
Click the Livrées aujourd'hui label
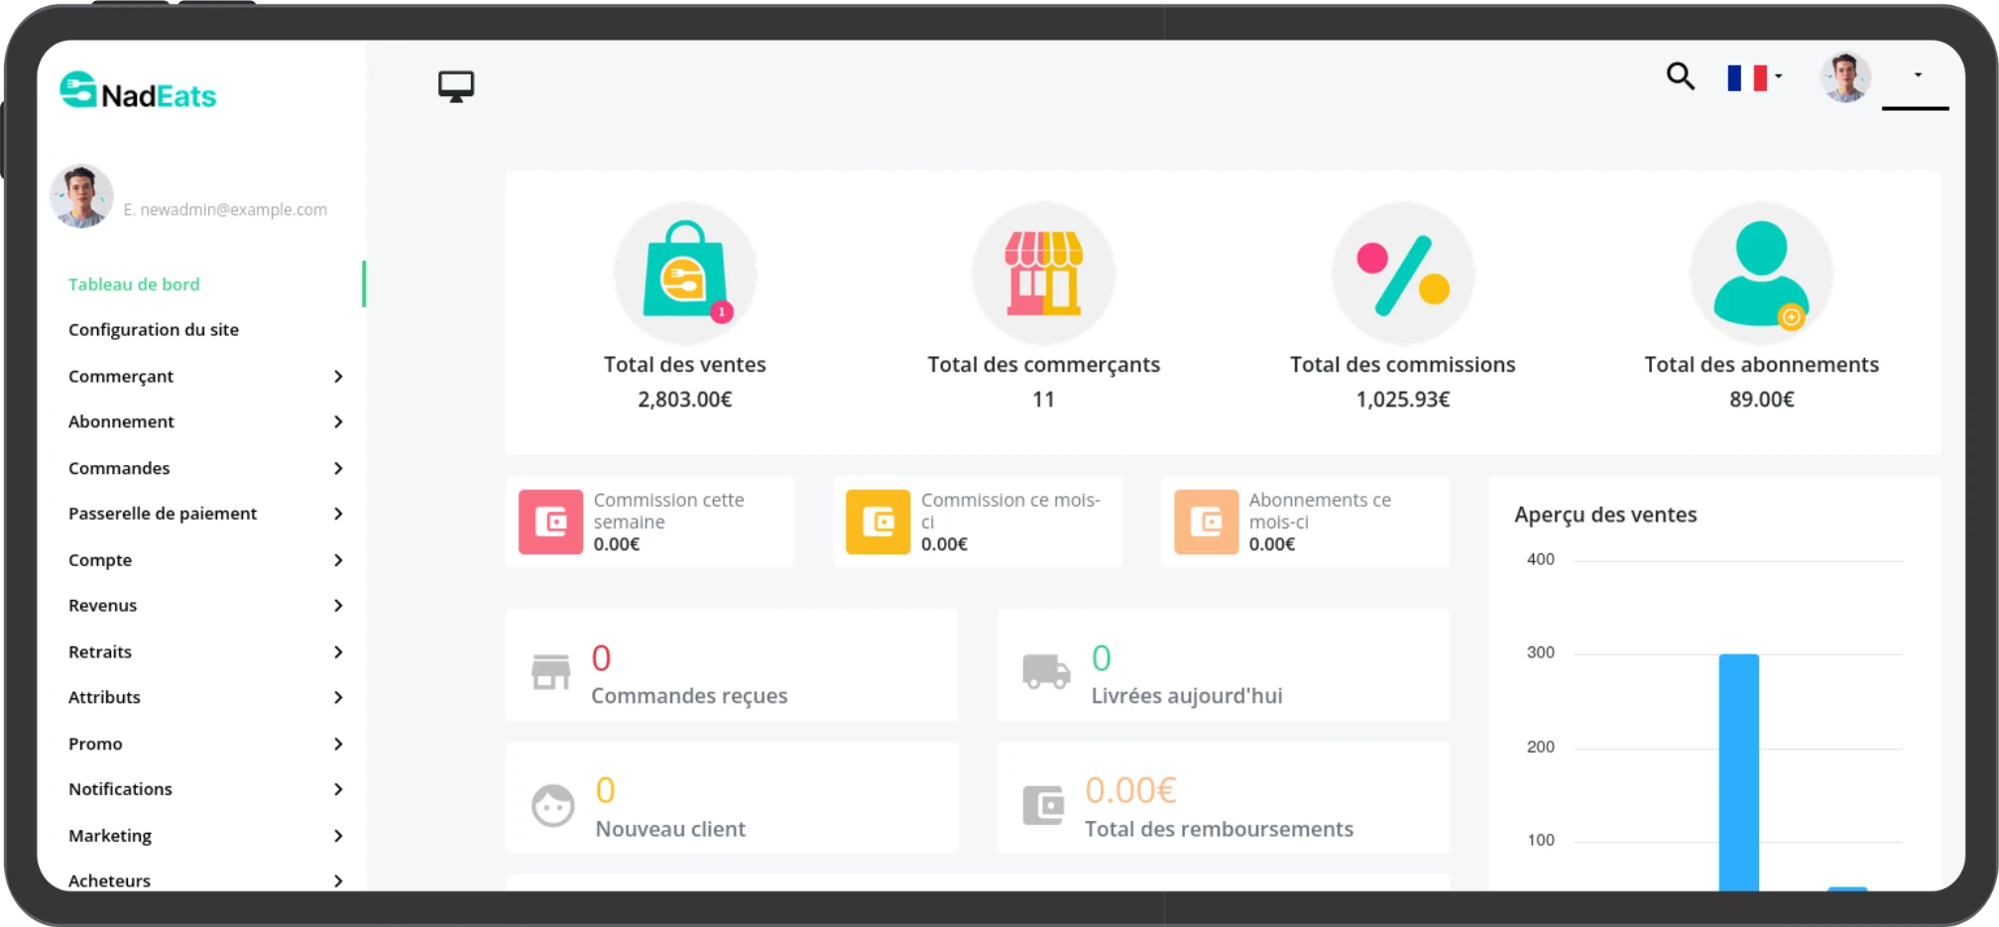click(1187, 696)
